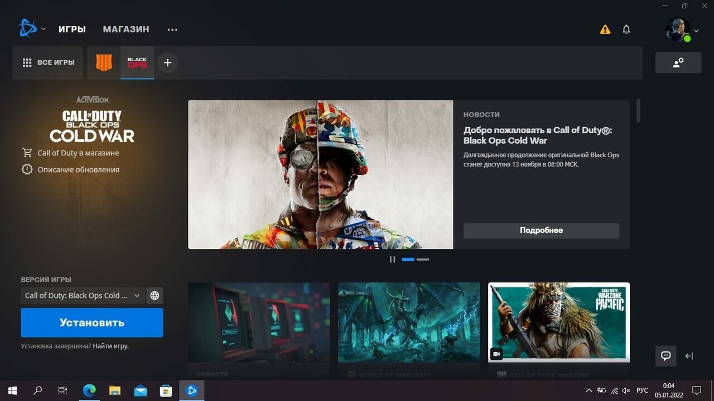Open the Windows notification center
The width and height of the screenshot is (714, 401).
tap(697, 390)
